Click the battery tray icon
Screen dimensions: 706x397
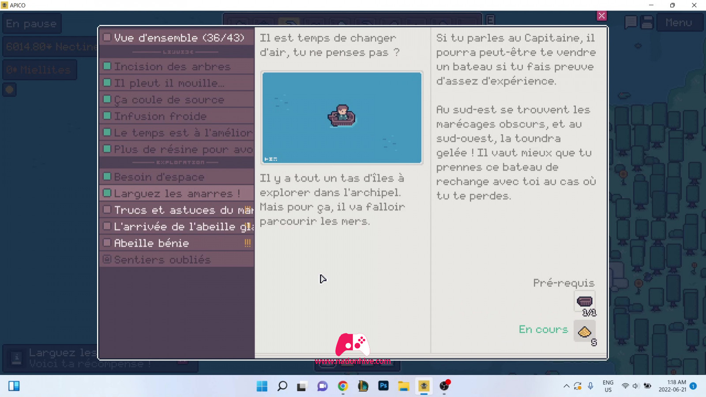click(x=647, y=386)
